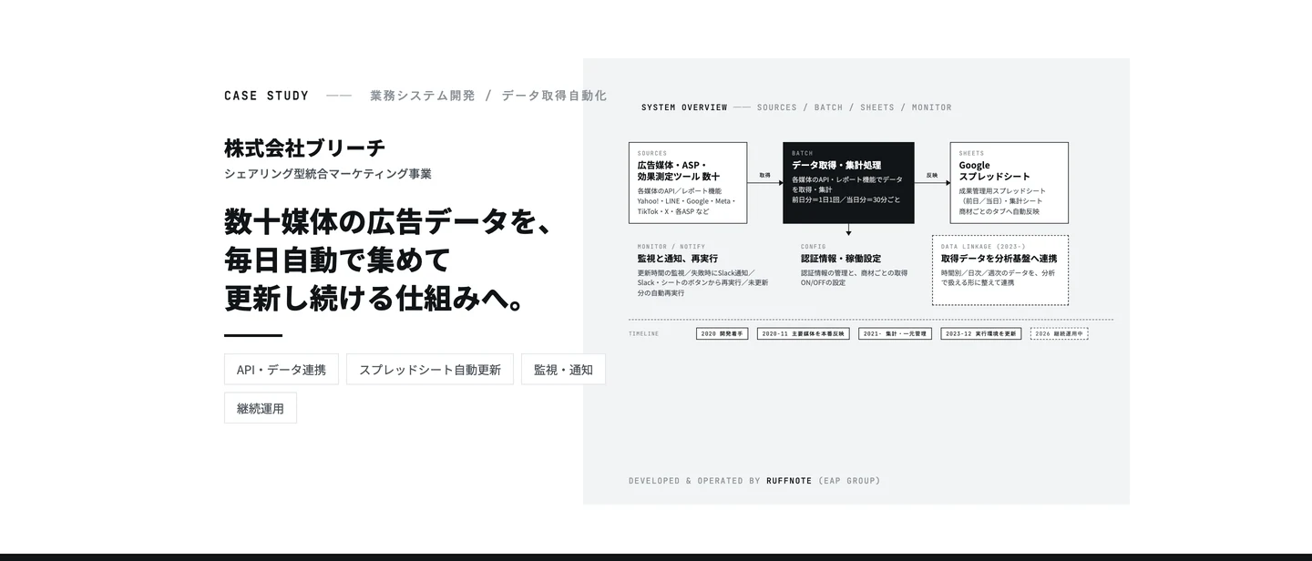Click timeline marker 2023-12 実行環境を更新

(x=981, y=334)
